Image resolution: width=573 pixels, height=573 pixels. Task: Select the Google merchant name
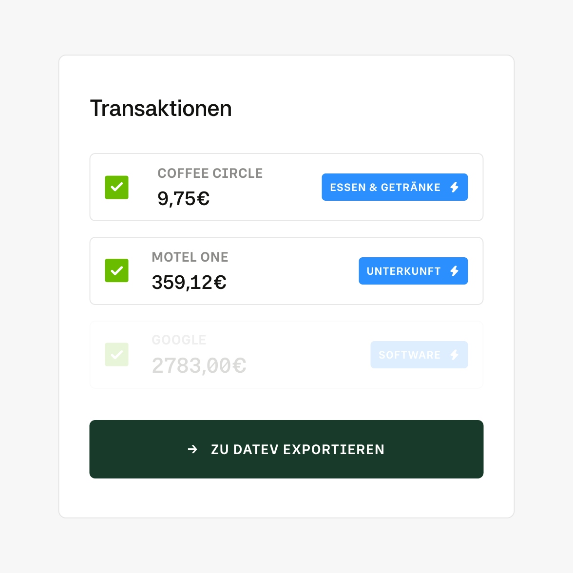tap(179, 340)
